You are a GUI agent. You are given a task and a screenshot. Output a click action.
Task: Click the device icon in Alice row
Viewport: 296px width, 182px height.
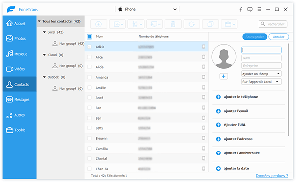[x=203, y=57]
